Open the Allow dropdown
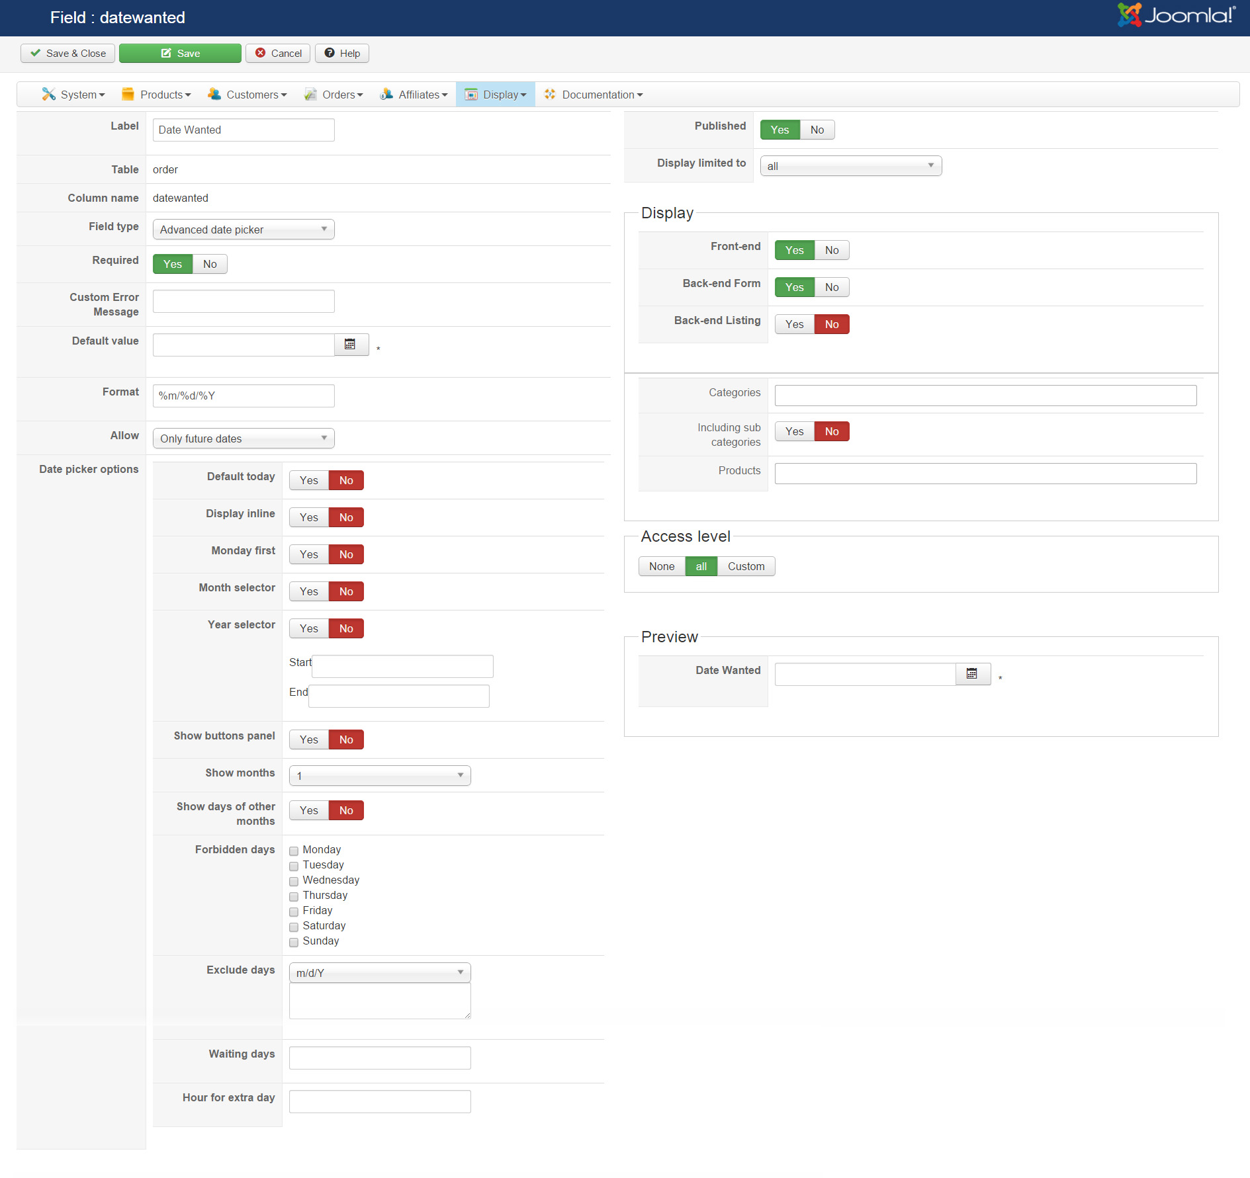 (x=244, y=439)
